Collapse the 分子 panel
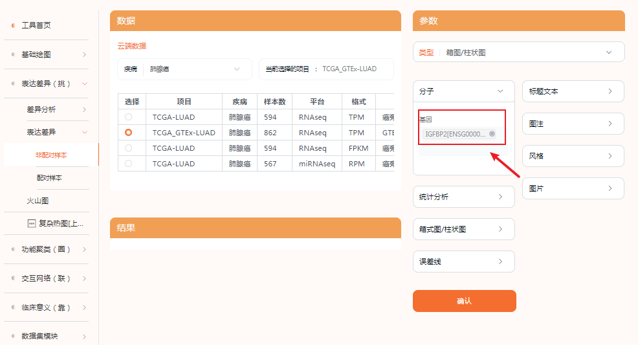The image size is (638, 345). point(463,91)
